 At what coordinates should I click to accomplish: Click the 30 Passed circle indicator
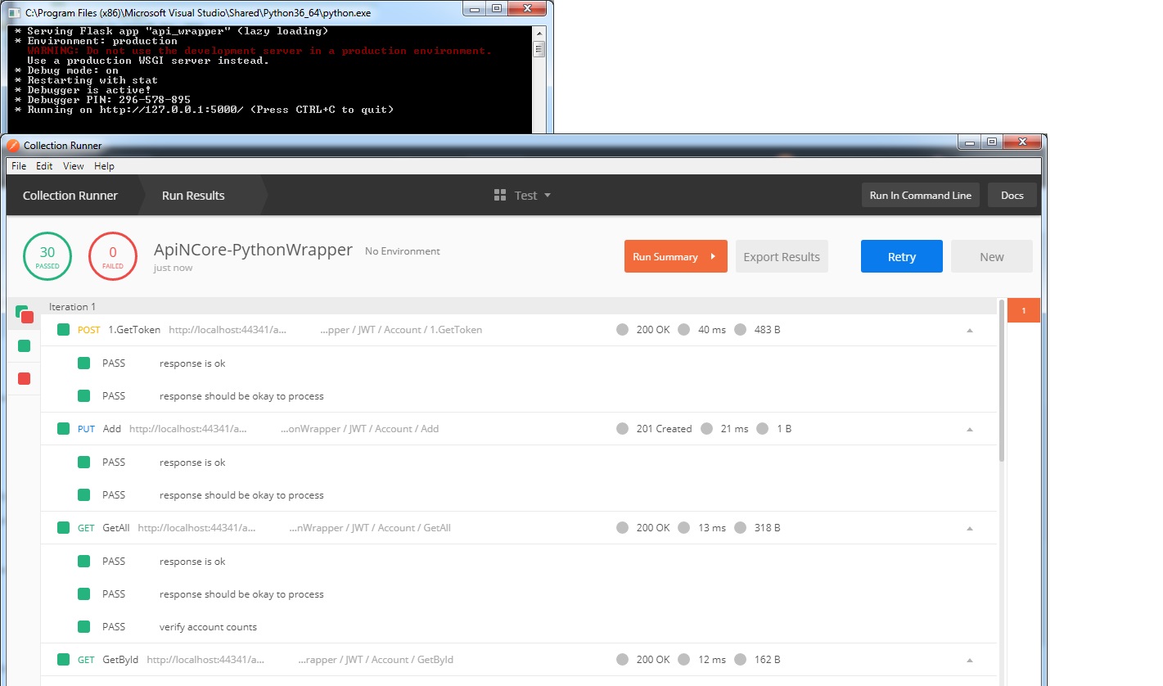47,256
